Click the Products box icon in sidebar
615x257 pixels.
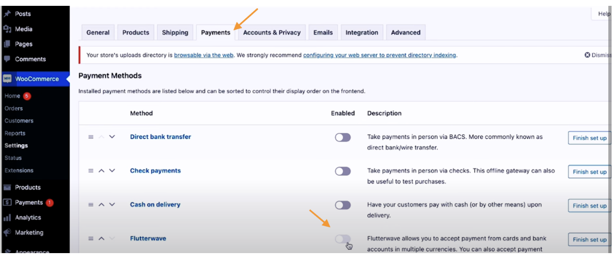click(x=7, y=187)
